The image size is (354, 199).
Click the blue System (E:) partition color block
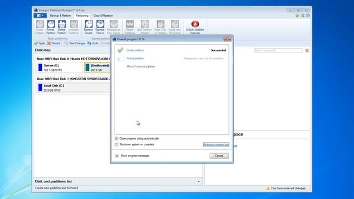click(x=40, y=67)
